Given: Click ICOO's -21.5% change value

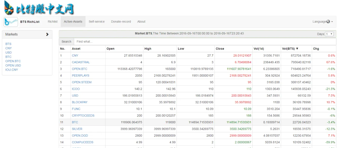Looking at the screenshot, I should (x=330, y=89).
